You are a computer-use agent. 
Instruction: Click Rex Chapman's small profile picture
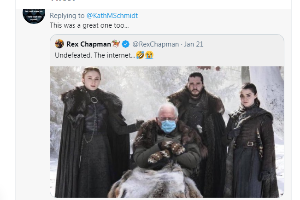coord(59,44)
